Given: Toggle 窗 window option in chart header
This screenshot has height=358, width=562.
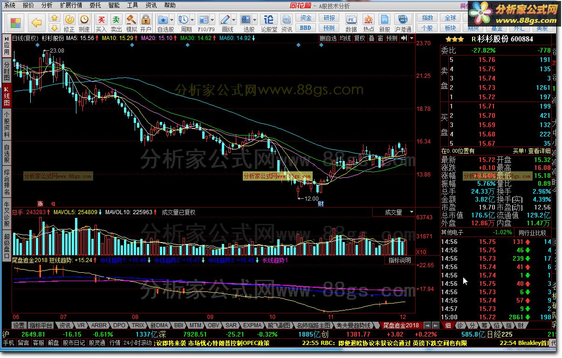Looking at the screenshot, I should [380, 38].
